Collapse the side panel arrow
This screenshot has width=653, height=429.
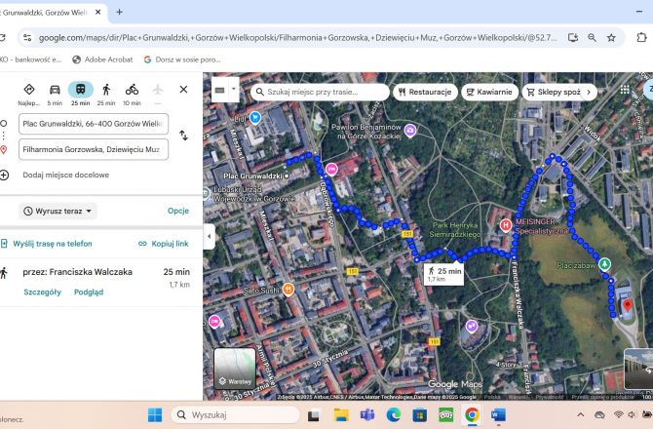210,237
